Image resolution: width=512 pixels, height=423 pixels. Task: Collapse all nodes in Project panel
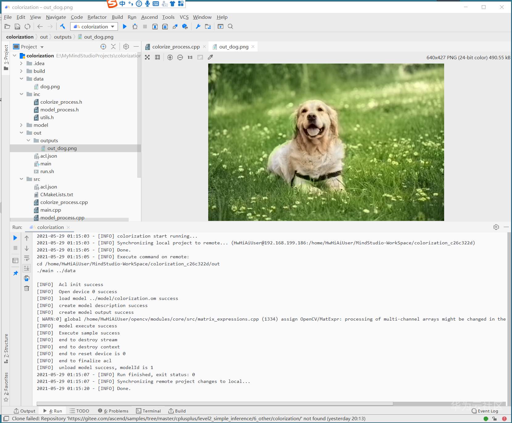point(114,47)
